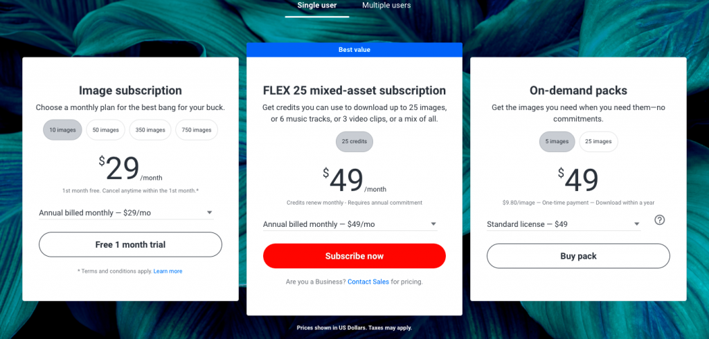
Task: Pick the 750 images plan option
Action: (197, 130)
